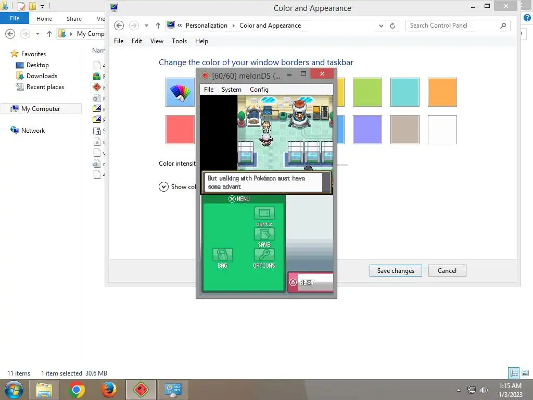Open the Tools menu in Color and Appearance
Viewport: 533px width, 400px height.
click(179, 41)
